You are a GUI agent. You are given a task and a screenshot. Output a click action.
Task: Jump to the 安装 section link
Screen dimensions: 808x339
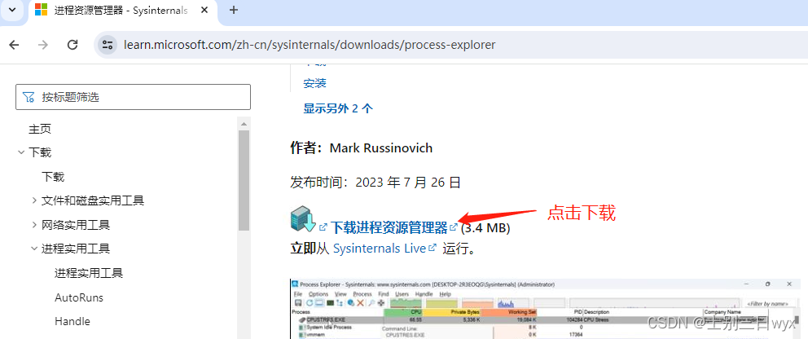point(315,83)
